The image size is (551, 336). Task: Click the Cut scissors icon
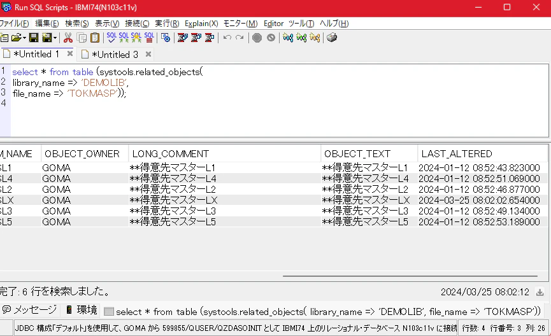(68, 38)
